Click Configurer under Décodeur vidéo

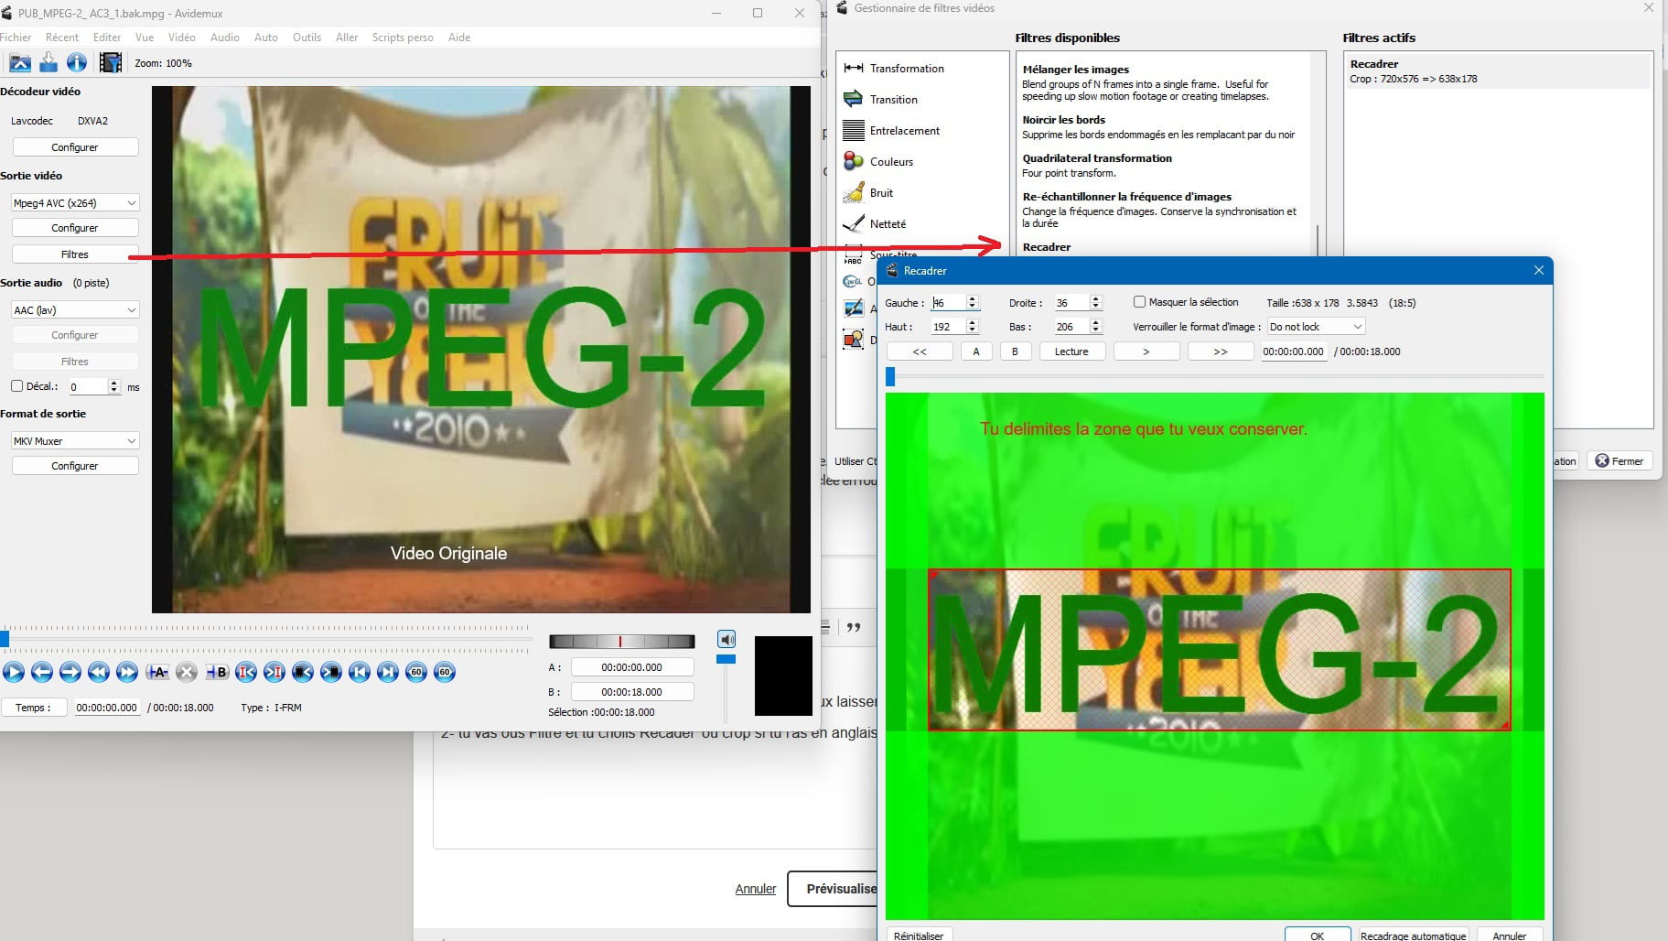coord(75,146)
